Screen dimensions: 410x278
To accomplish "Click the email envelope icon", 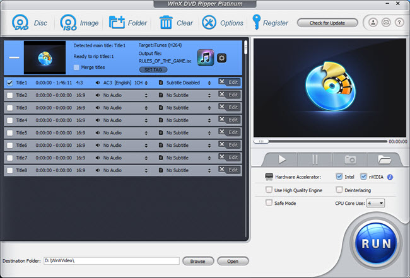I will pyautogui.click(x=386, y=23).
